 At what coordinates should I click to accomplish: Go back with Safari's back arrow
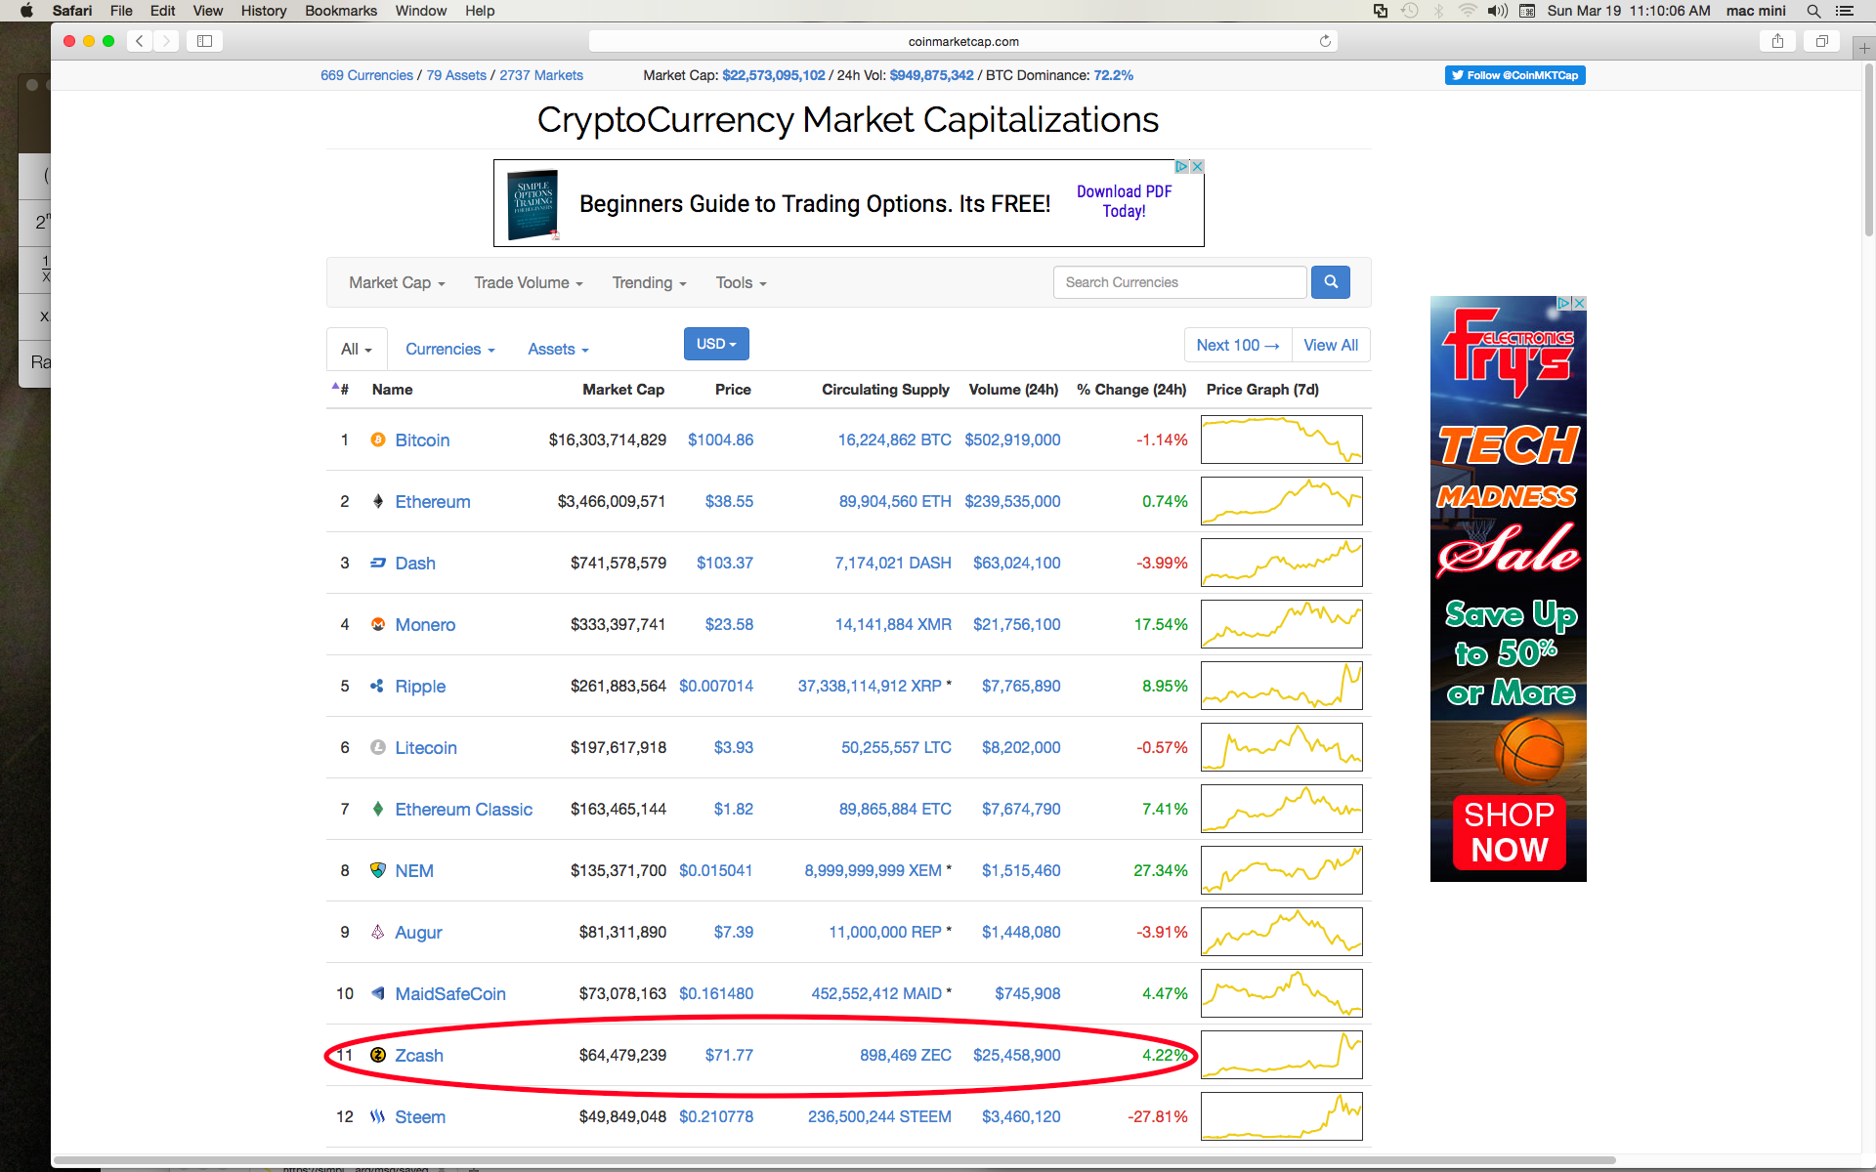pos(140,41)
